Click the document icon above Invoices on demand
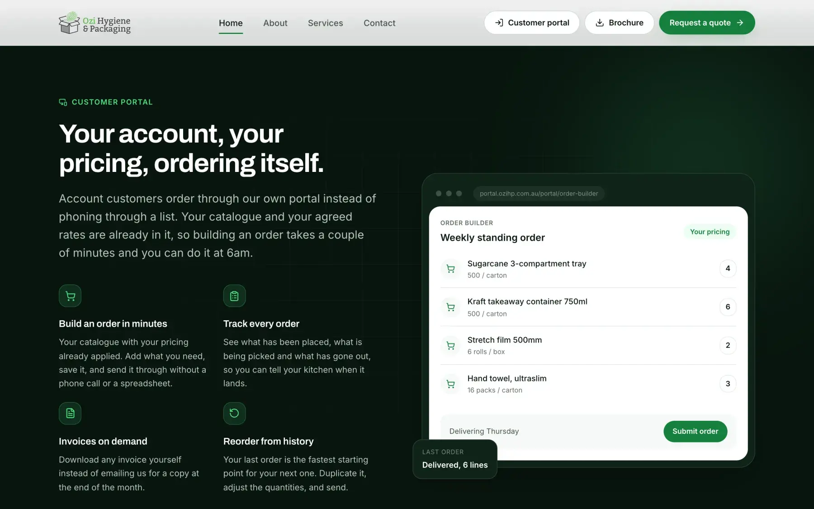Viewport: 814px width, 509px height. tap(70, 413)
